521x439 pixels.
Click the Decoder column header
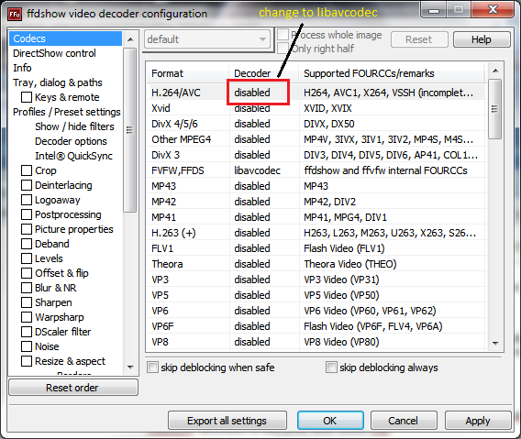coord(264,73)
